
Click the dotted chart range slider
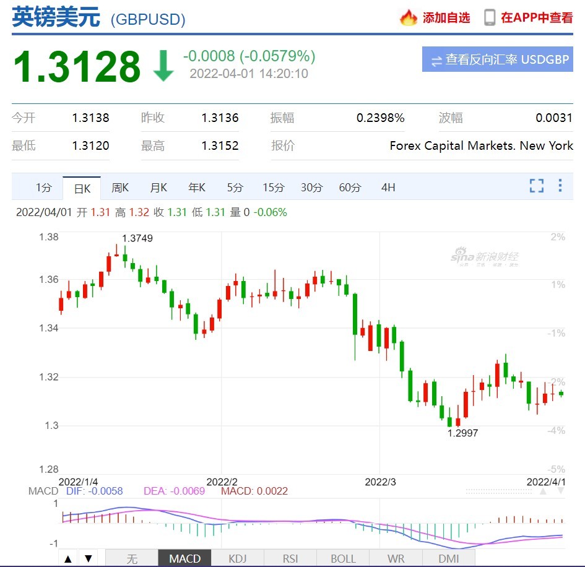coord(499,491)
